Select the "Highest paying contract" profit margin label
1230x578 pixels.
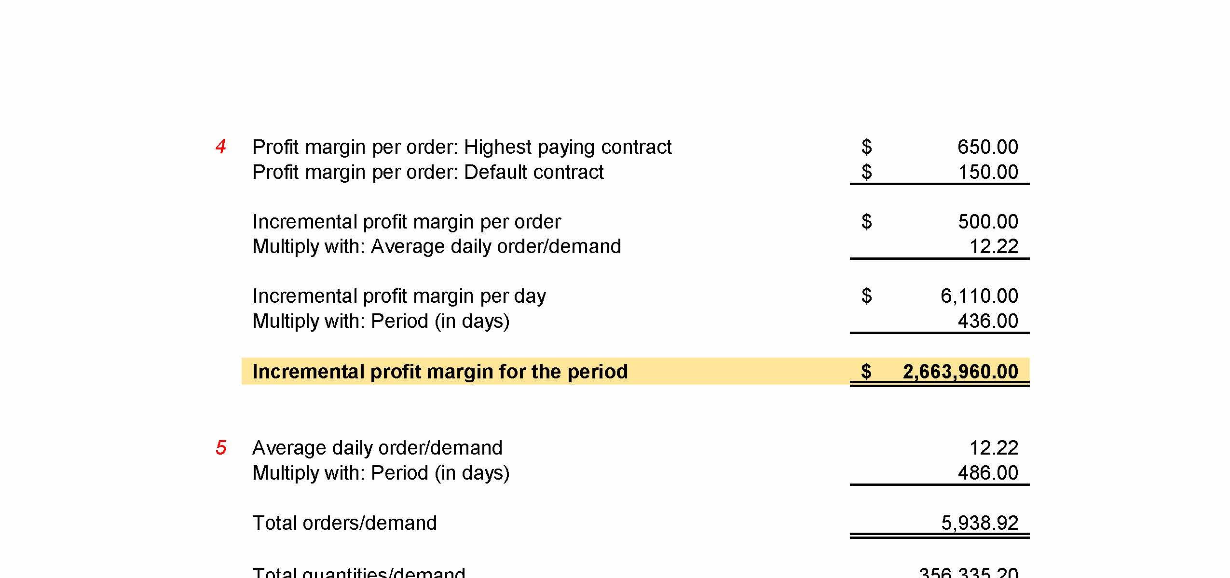[462, 147]
